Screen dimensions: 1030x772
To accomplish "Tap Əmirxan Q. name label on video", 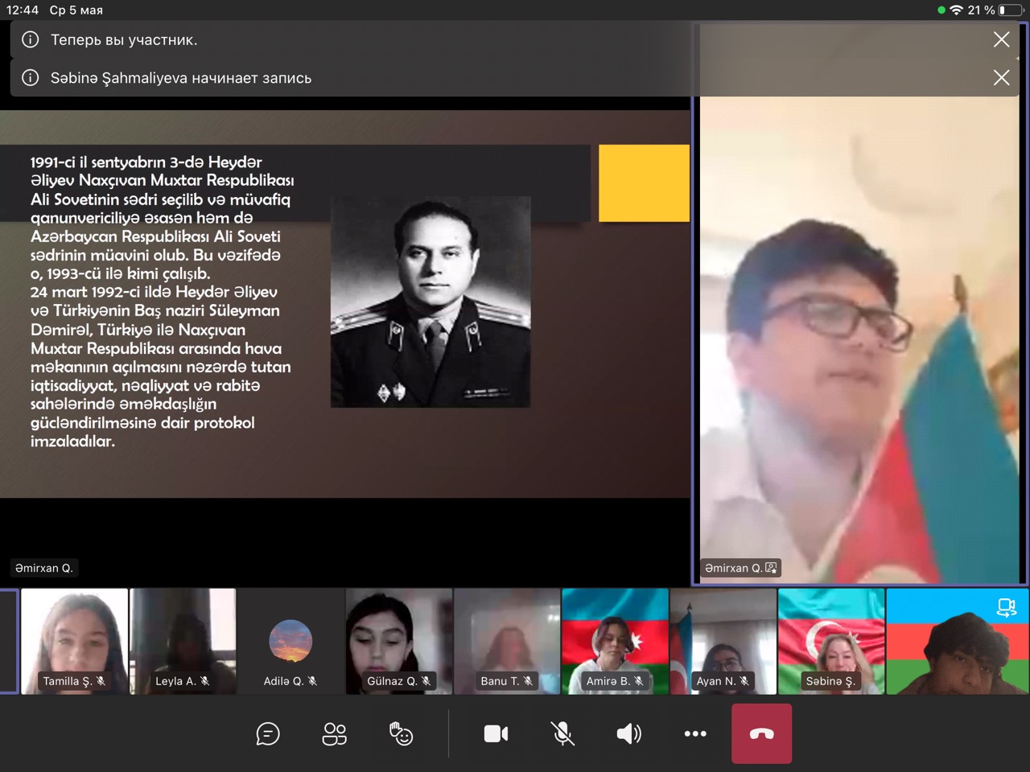I will [x=740, y=568].
